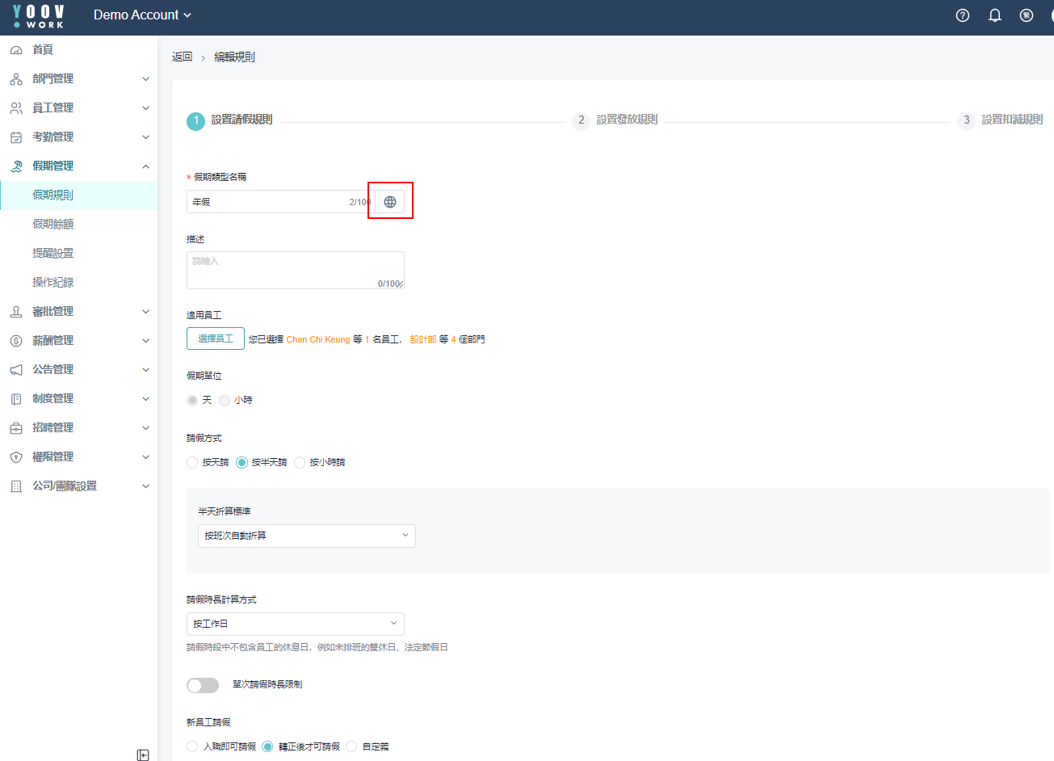Screen dimensions: 1054x761
Task: Open the notification bell
Action: tap(994, 15)
